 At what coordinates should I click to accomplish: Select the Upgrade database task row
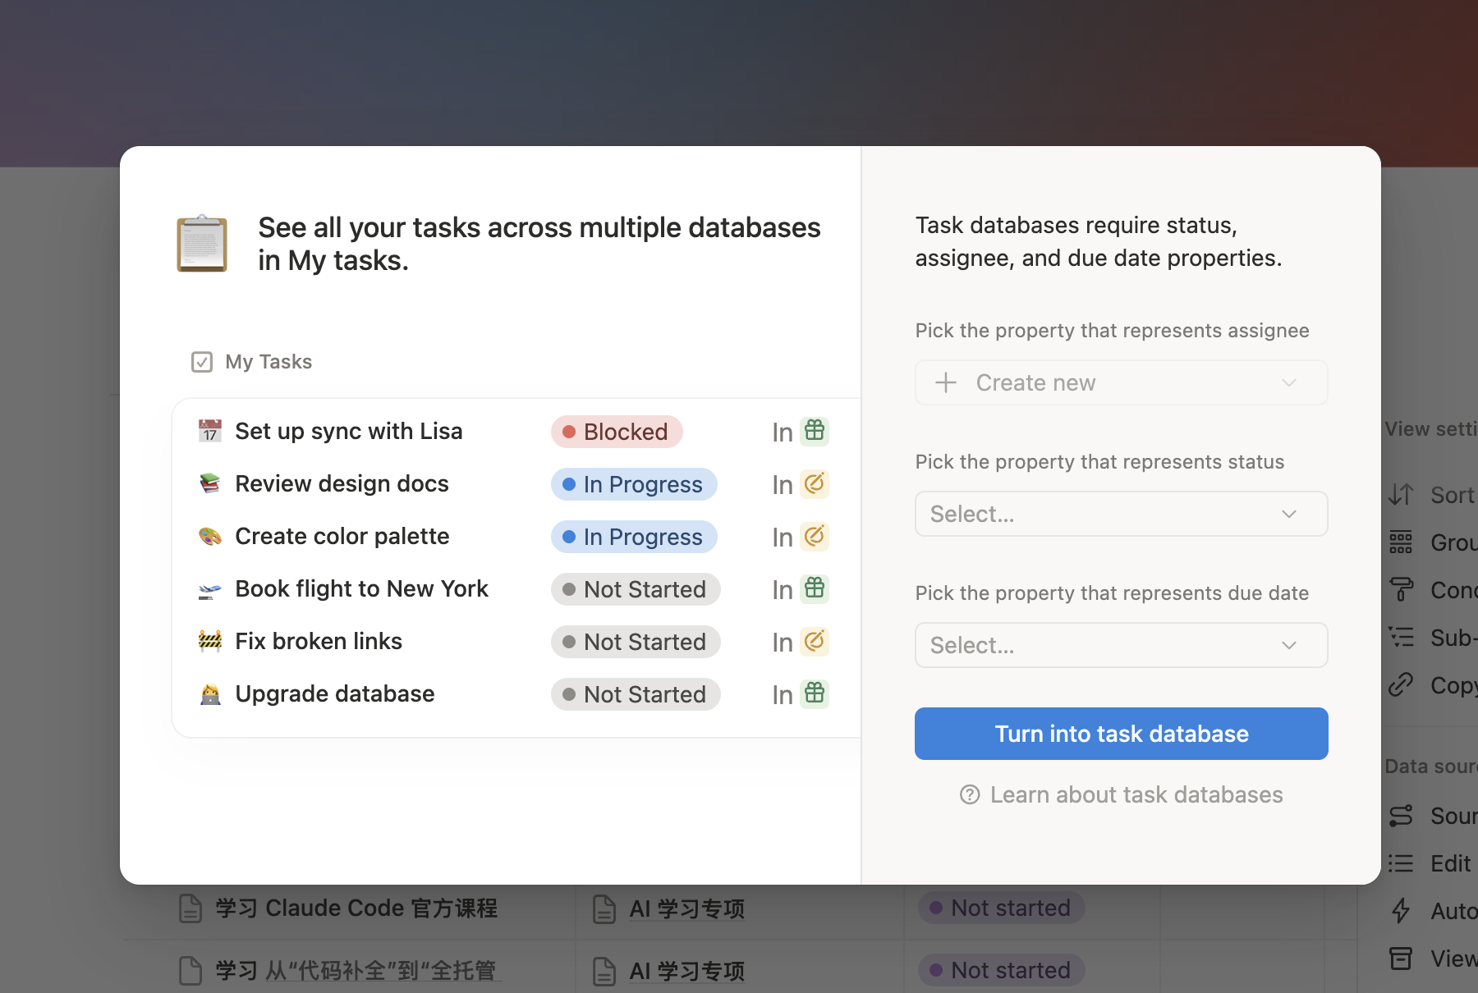[x=335, y=694]
